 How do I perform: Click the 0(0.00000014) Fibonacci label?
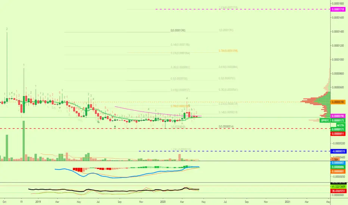pos(226,127)
